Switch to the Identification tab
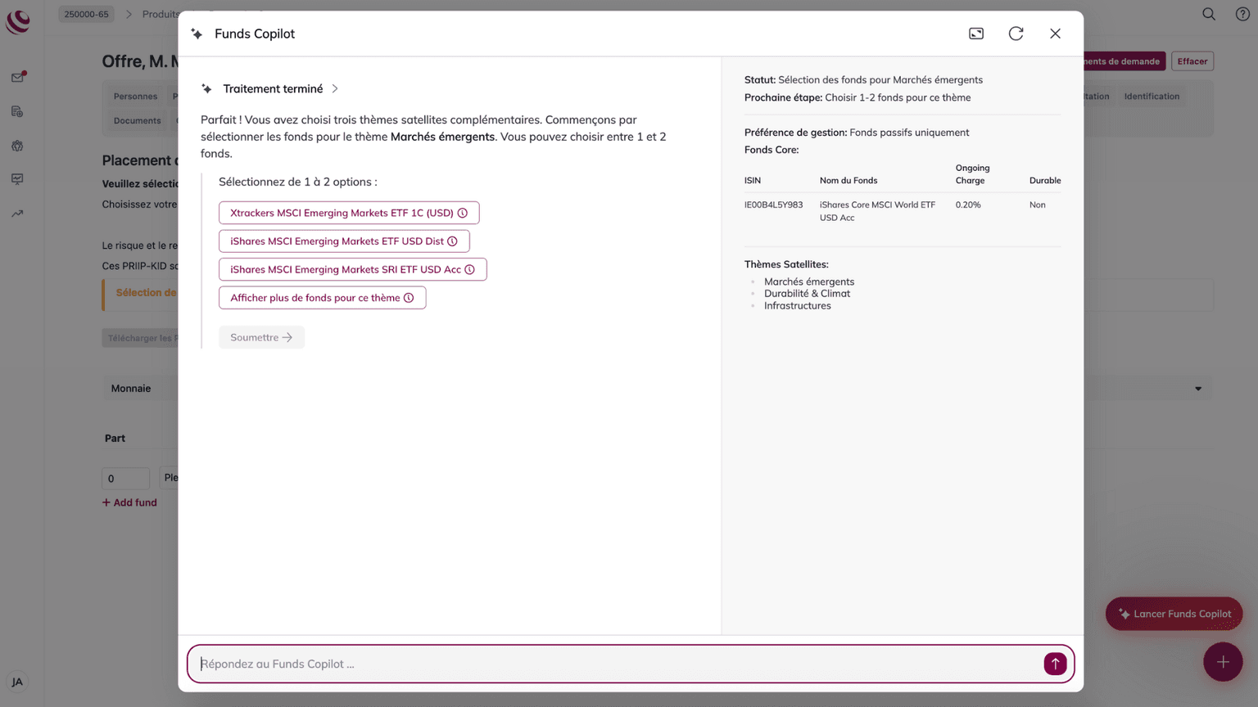This screenshot has height=707, width=1258. [1151, 97]
